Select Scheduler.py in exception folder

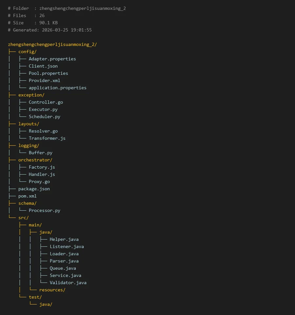click(44, 116)
